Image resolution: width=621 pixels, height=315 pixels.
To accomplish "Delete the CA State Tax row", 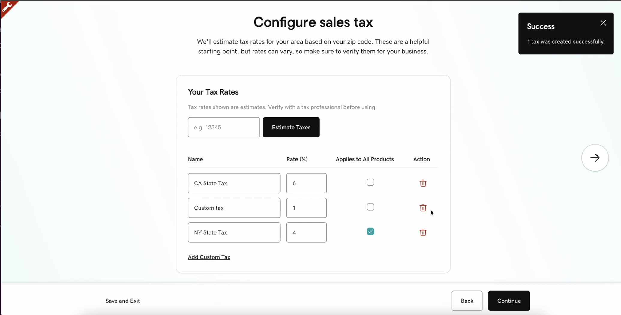I will pyautogui.click(x=423, y=183).
